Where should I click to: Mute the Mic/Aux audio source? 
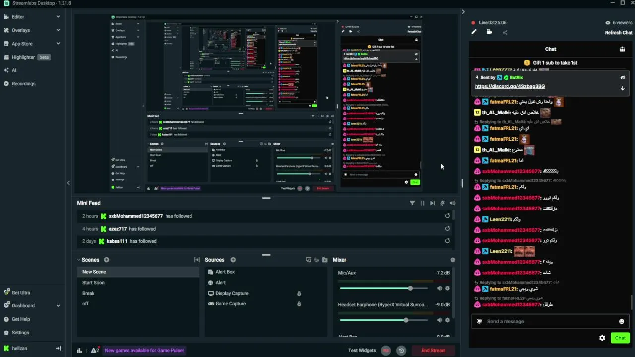click(x=439, y=288)
